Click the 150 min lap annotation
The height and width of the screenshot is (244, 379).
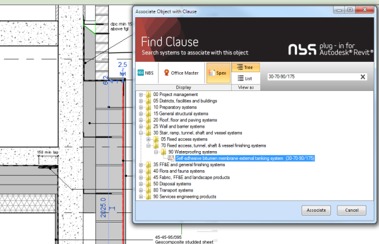(47, 152)
